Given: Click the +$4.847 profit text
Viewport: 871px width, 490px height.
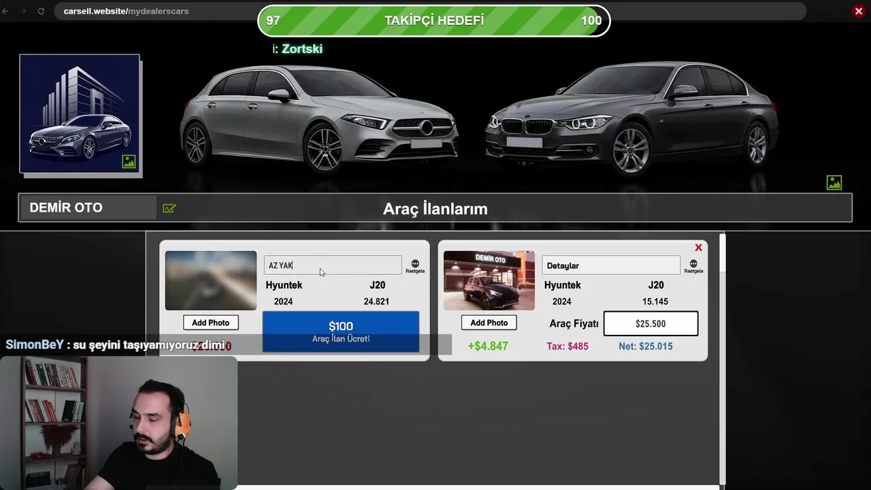Looking at the screenshot, I should click(488, 346).
